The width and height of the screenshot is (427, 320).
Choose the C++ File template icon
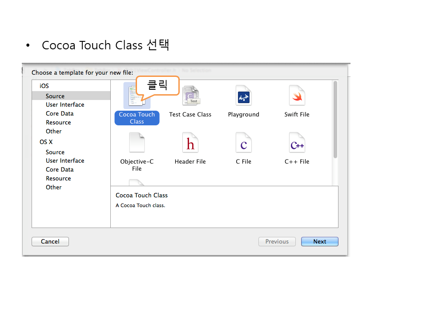pyautogui.click(x=297, y=144)
